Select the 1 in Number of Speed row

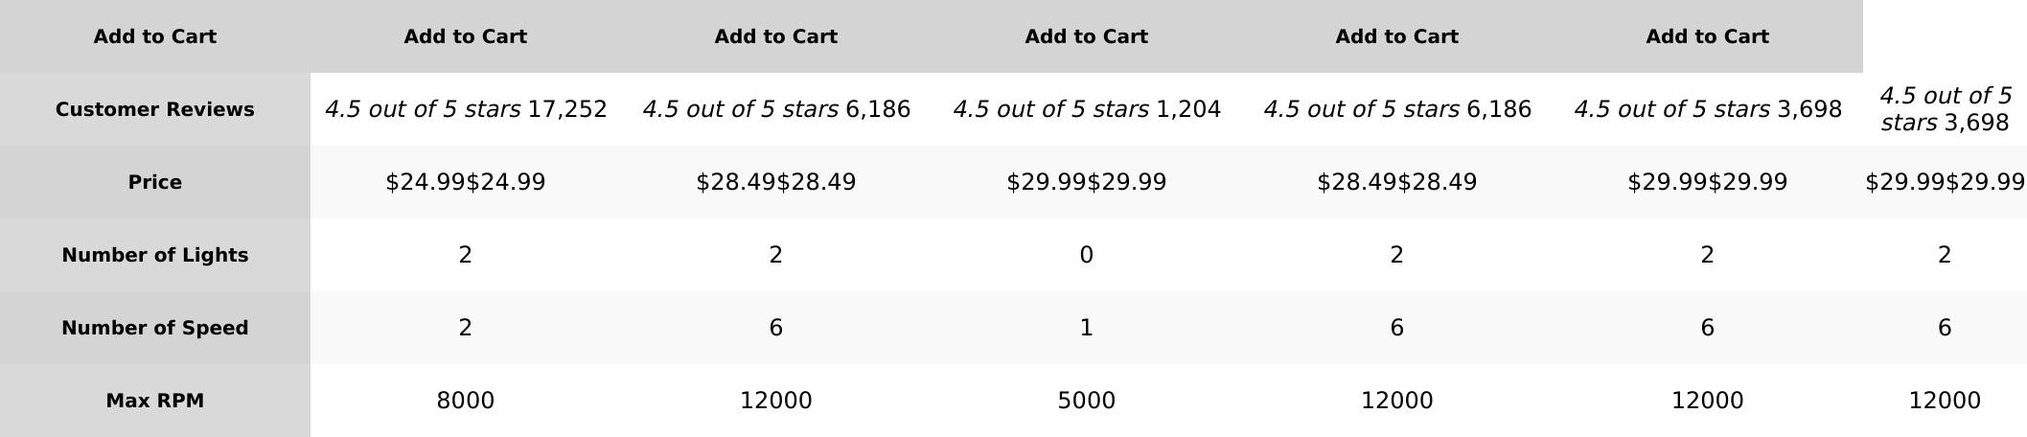[x=1086, y=328]
